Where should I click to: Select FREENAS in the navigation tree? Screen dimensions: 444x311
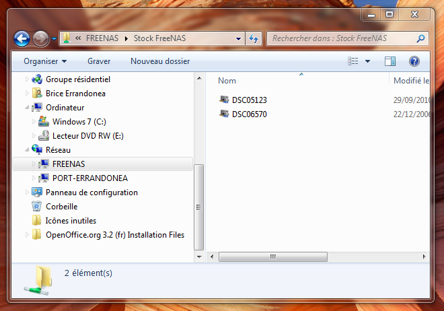(69, 164)
